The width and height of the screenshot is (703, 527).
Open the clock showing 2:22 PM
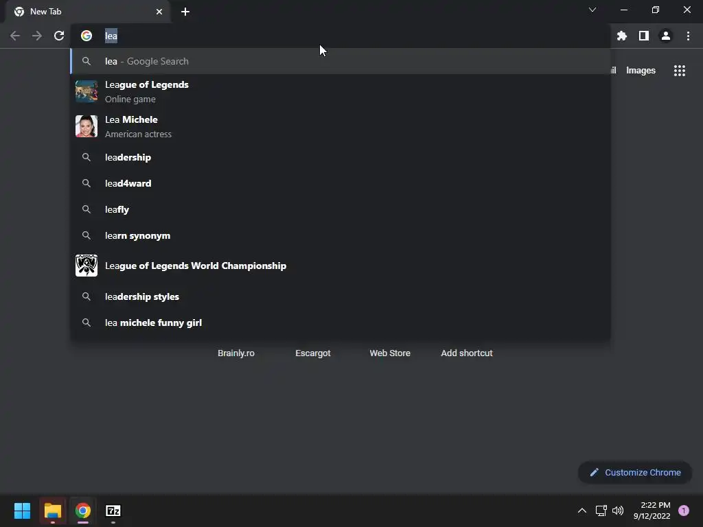(652, 511)
